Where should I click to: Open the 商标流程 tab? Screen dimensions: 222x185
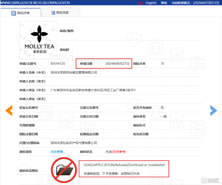coord(60,12)
